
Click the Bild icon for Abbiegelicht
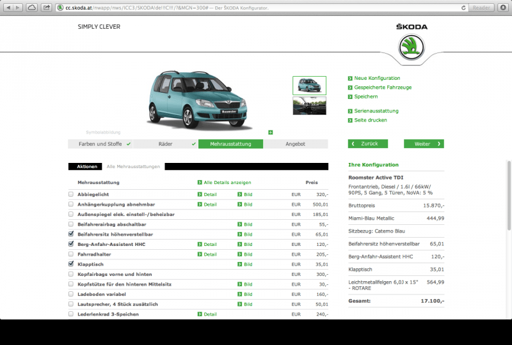(239, 194)
